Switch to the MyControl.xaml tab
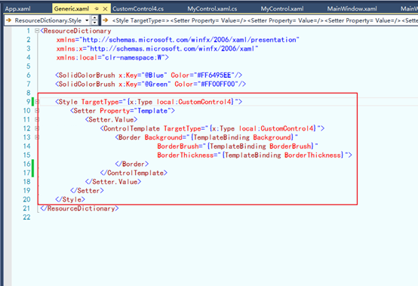Viewport: 418px width, 286px height. pyautogui.click(x=282, y=9)
